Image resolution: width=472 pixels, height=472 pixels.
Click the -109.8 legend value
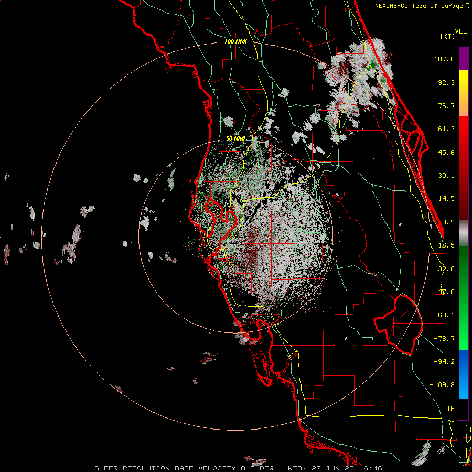[x=442, y=385]
